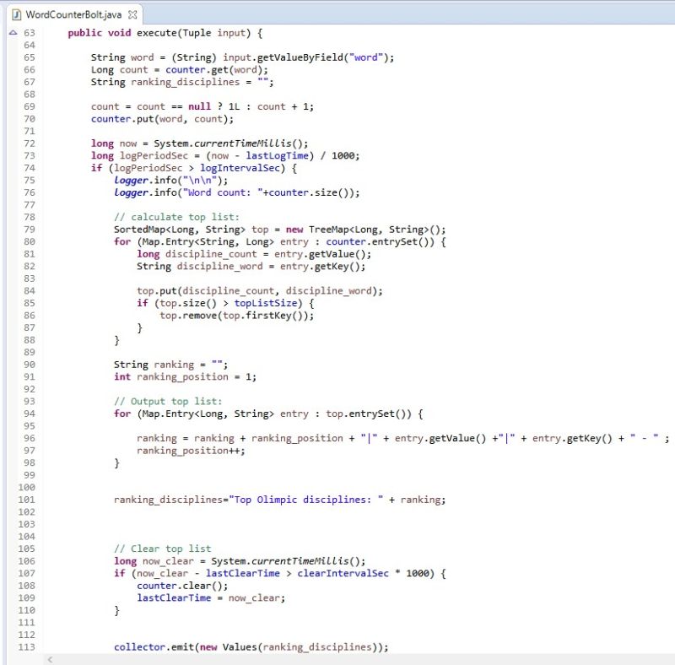
Task: Click 'TreeMap' on line 79
Action: click(x=328, y=230)
